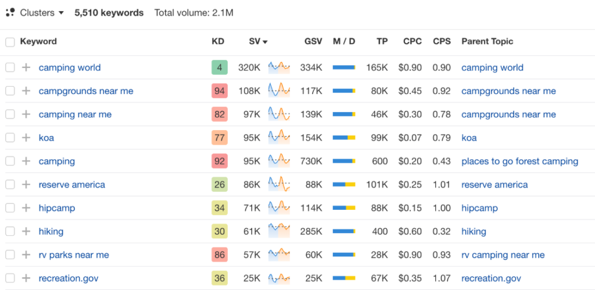Click plus icon beside recreation.gov keyword
Screen dimensions: 595x290
(26, 278)
